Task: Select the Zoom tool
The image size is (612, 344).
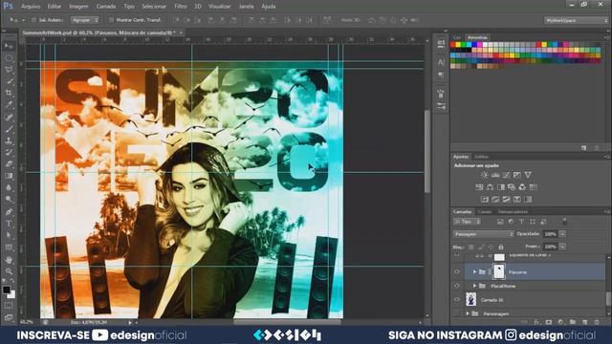Action: pos(9,271)
